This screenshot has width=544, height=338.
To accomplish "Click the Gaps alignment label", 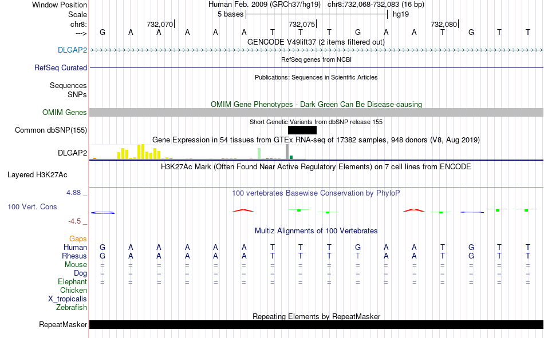I will (x=78, y=238).
